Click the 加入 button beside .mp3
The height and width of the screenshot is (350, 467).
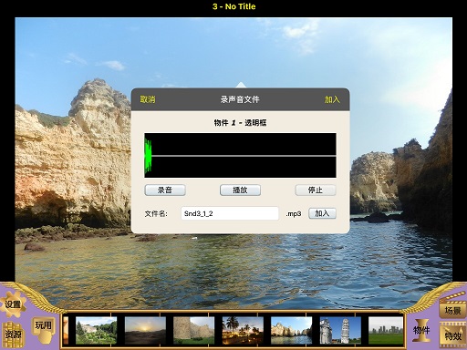coord(322,213)
